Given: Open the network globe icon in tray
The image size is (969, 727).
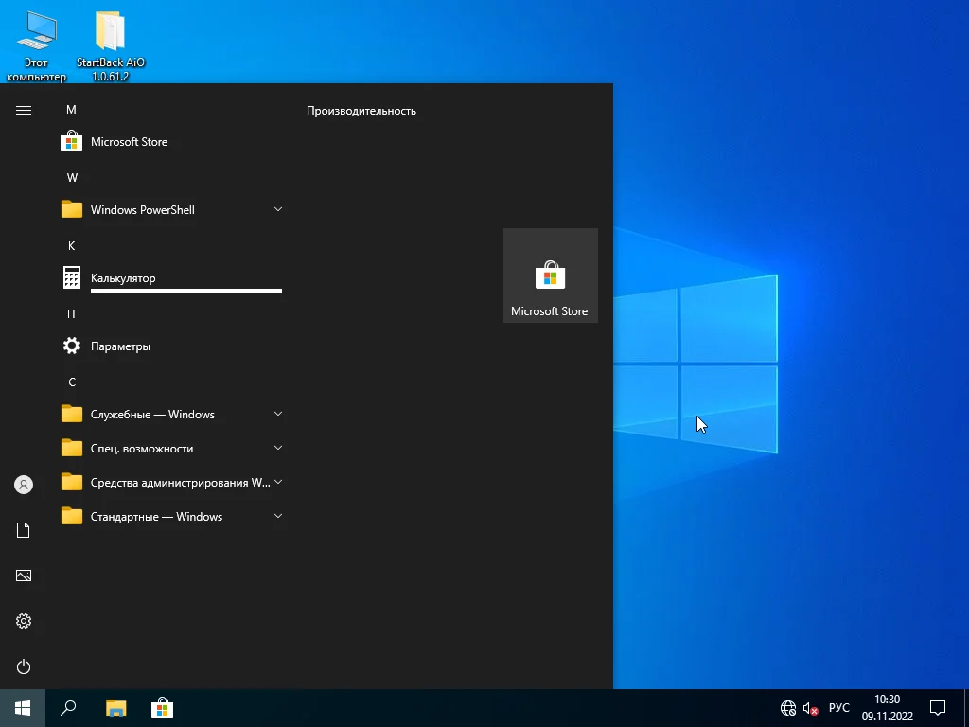Looking at the screenshot, I should tap(787, 708).
